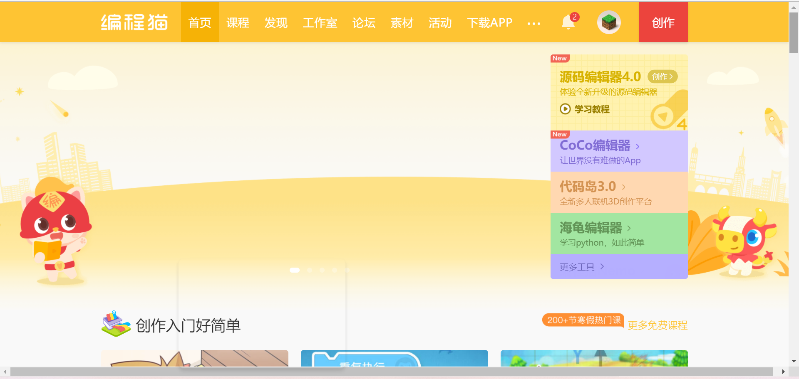Click the 更多免费课程 link
Image resolution: width=799 pixels, height=379 pixels.
[x=658, y=325]
